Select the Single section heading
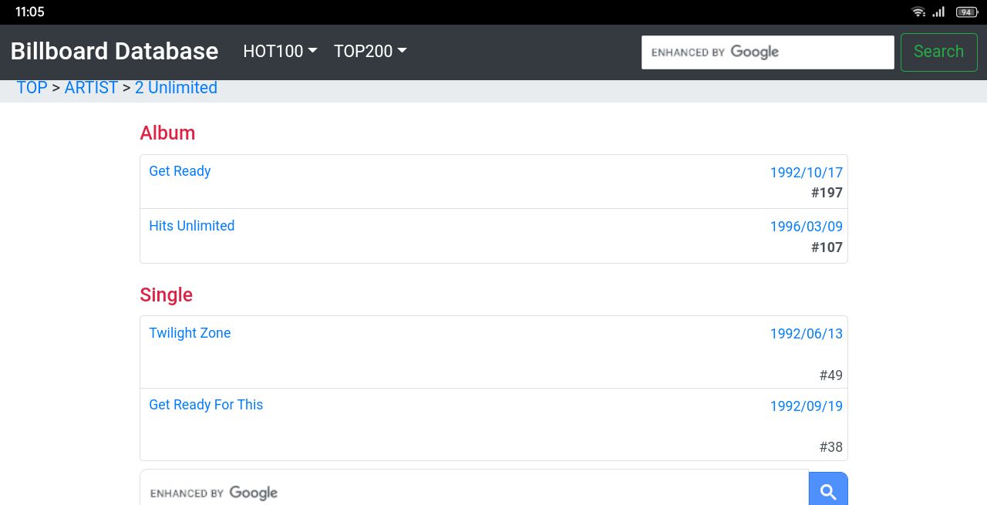Screen dimensions: 987x505 click(x=166, y=295)
